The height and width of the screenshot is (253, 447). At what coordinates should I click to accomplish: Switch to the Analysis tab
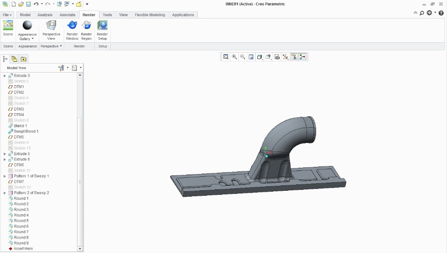click(45, 15)
